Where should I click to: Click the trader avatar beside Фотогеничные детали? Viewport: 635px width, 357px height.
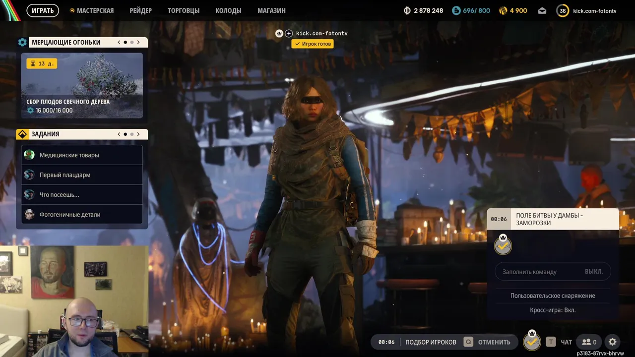29,214
